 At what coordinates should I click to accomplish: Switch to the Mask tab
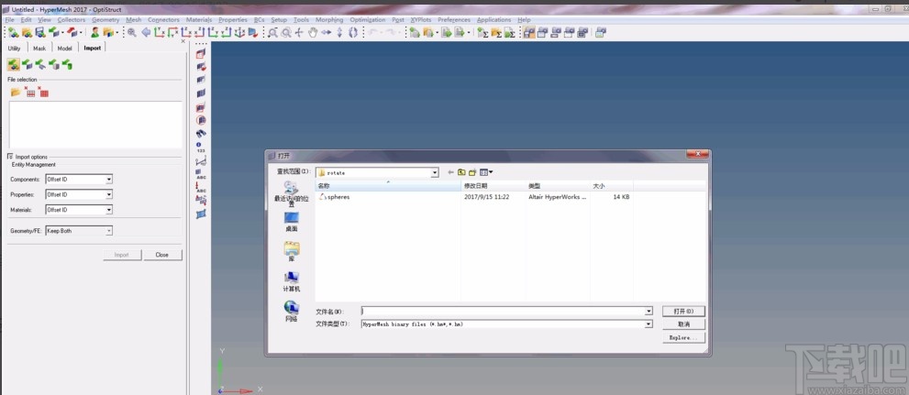click(39, 48)
